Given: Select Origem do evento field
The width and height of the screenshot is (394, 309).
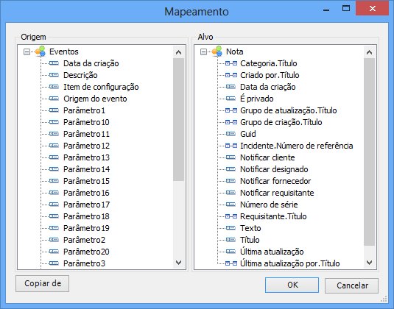Looking at the screenshot, I should 95,99.
